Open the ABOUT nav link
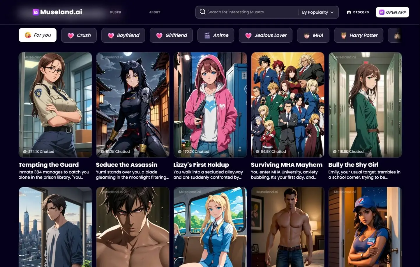 pyautogui.click(x=155, y=12)
